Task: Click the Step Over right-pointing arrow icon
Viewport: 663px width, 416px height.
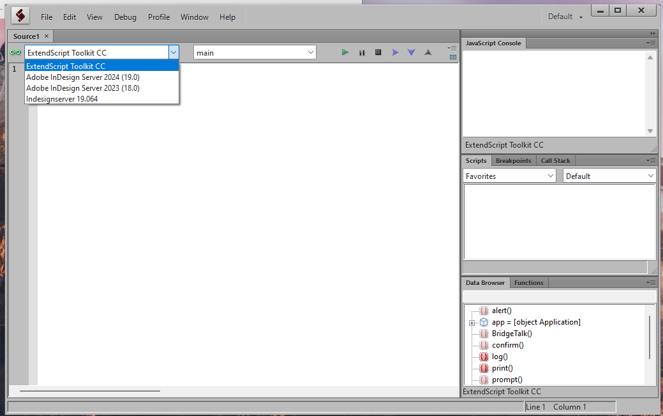Action: pos(395,52)
